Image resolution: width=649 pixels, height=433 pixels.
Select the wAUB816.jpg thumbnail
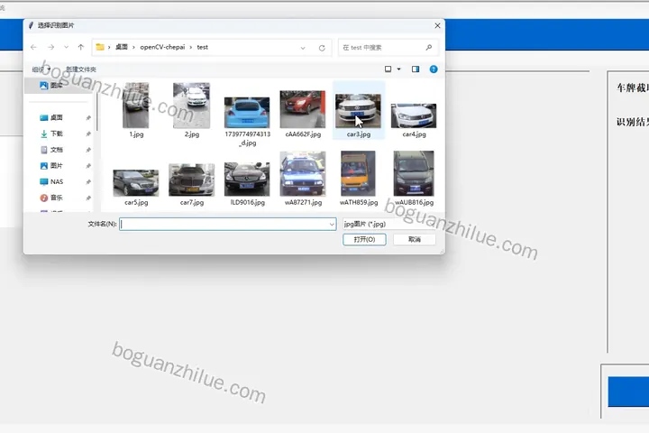(x=414, y=173)
